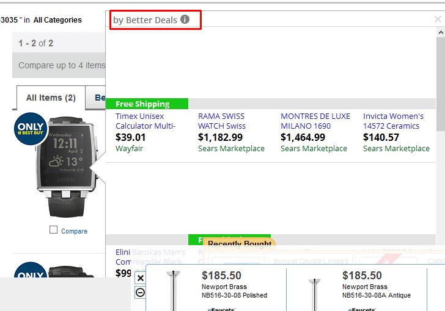Select MONTRES DE LUXE MILANO 1690 deal
This screenshot has width=445, height=311.
click(315, 121)
